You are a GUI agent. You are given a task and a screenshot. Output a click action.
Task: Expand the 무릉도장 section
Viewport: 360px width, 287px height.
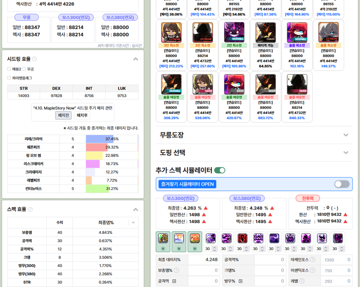346,135
